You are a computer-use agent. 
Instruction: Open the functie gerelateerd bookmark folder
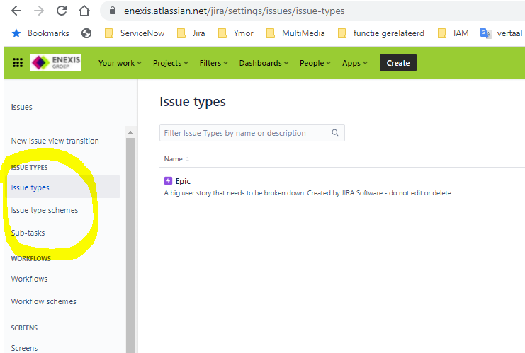click(381, 33)
